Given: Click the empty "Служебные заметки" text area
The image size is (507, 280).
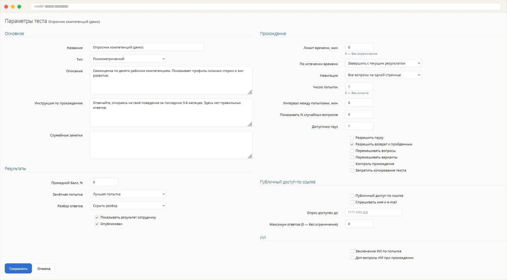Looking at the screenshot, I should coord(171,145).
